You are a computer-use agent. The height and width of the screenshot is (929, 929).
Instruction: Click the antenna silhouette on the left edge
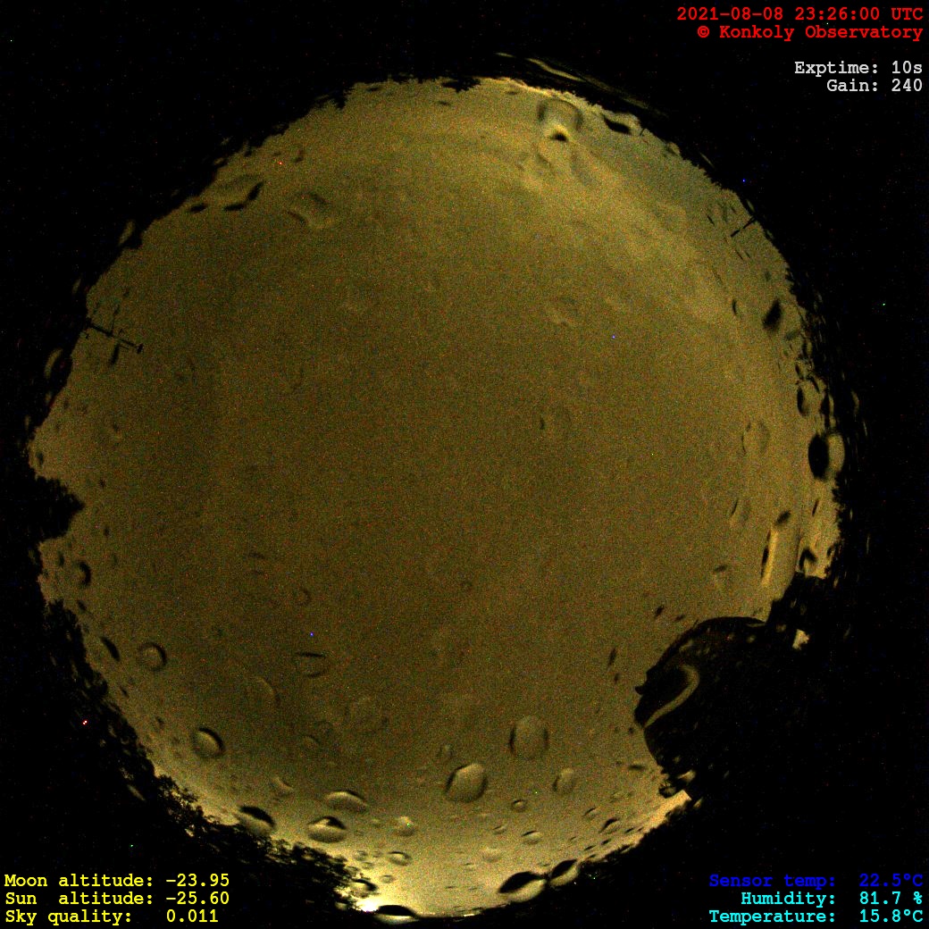coord(113,335)
